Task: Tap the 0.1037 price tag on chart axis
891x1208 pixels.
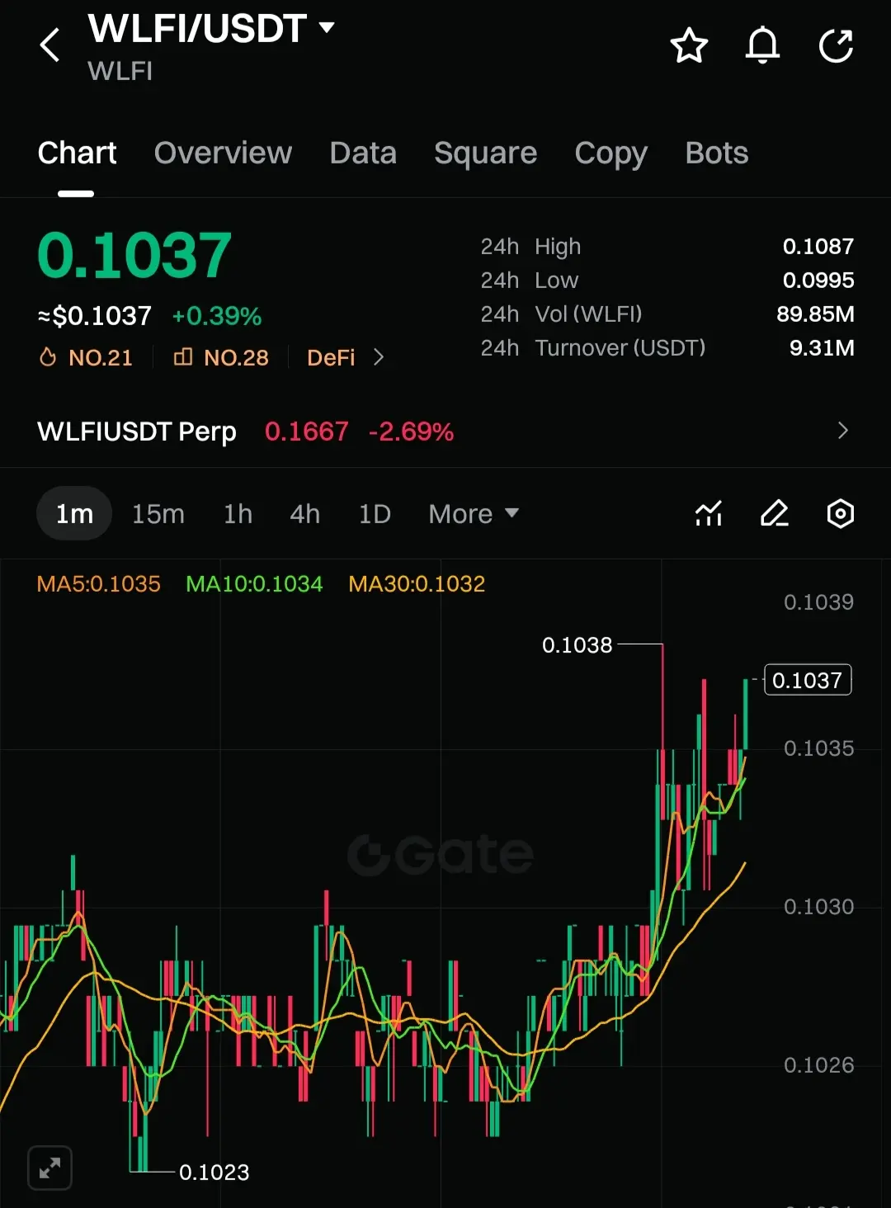Action: coord(808,680)
